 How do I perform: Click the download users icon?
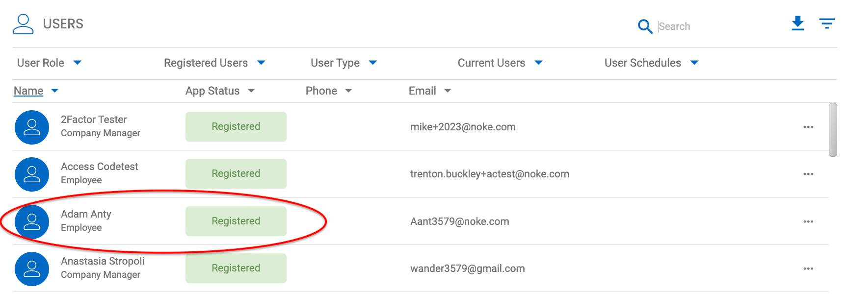(797, 23)
